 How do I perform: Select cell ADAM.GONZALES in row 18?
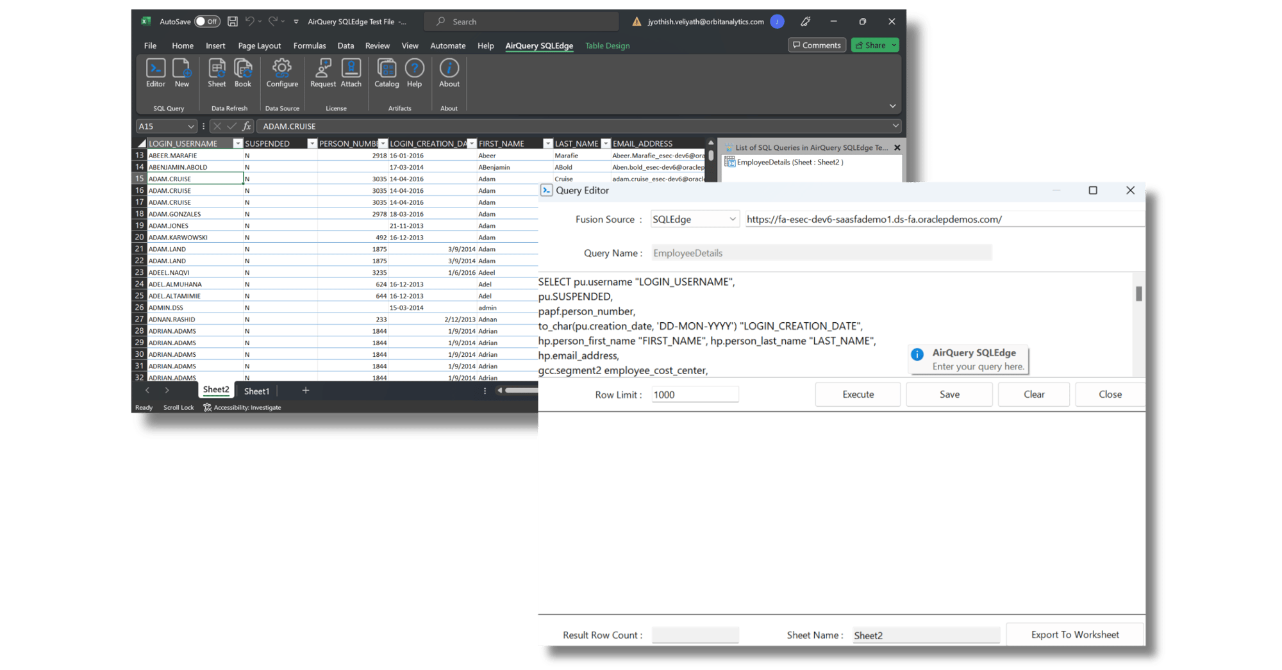(x=195, y=214)
